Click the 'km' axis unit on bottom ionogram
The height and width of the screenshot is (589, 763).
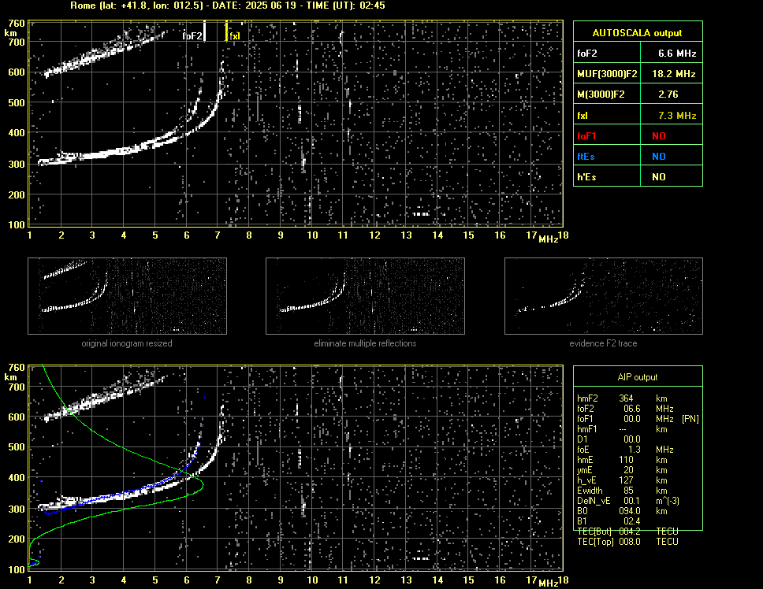(10, 377)
